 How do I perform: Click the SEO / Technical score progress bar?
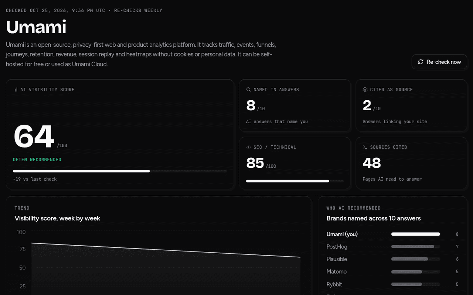click(x=295, y=181)
